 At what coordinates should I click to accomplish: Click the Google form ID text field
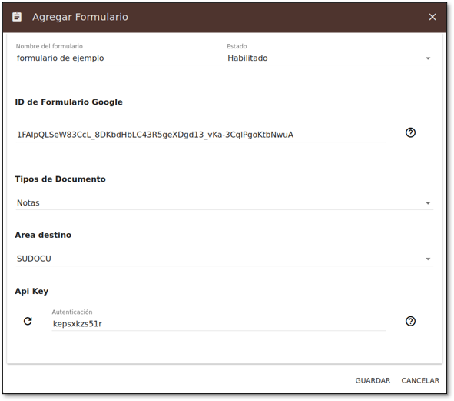tap(200, 135)
